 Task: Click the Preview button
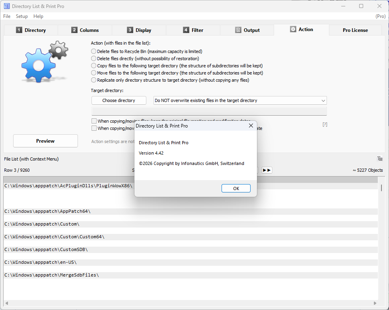pos(45,141)
